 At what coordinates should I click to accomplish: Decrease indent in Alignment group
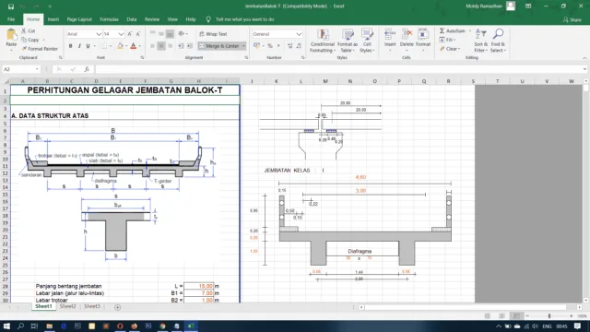(x=181, y=46)
